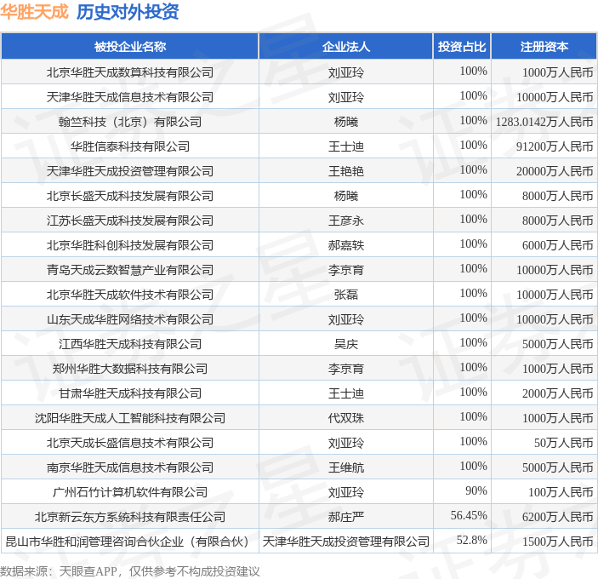Click registered capital 2000万人民币
The image size is (598, 579).
click(x=557, y=393)
